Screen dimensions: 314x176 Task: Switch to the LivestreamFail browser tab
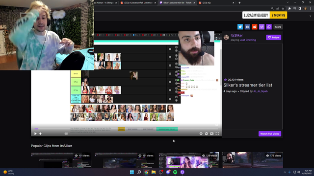click(138, 3)
